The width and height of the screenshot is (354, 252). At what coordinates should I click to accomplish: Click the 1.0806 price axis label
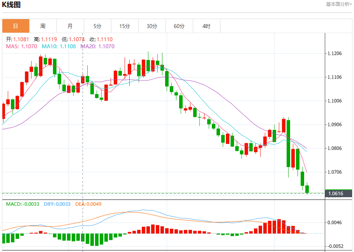coord(335,148)
